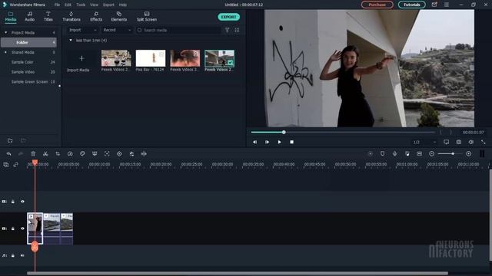Open the Import dropdown
This screenshot has width=492, height=276.
coord(83,30)
